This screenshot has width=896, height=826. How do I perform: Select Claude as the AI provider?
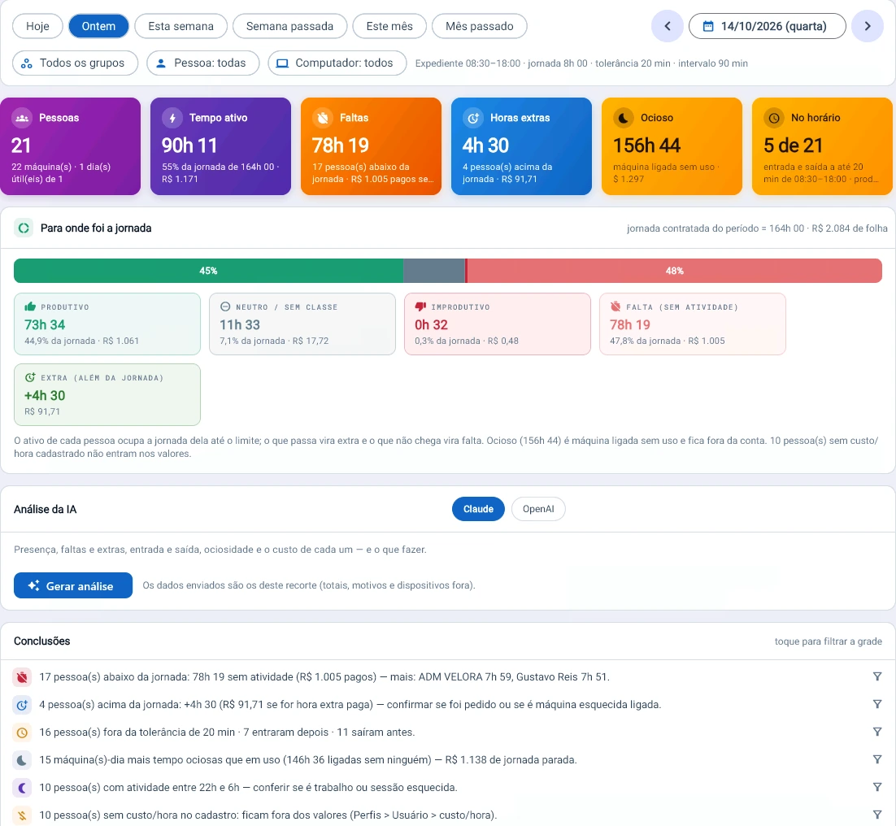(x=478, y=509)
